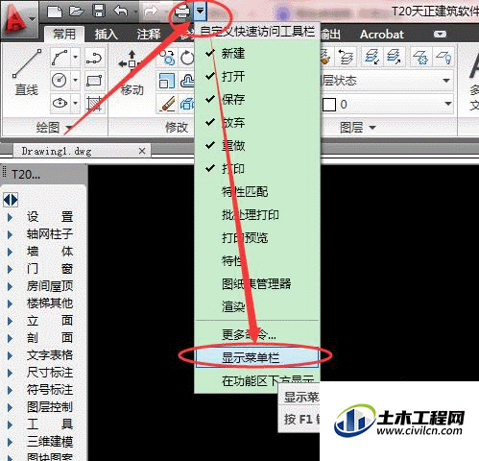Image resolution: width=479 pixels, height=461 pixels.
Task: Switch to the Acrobat ribbon tab
Action: (x=382, y=35)
